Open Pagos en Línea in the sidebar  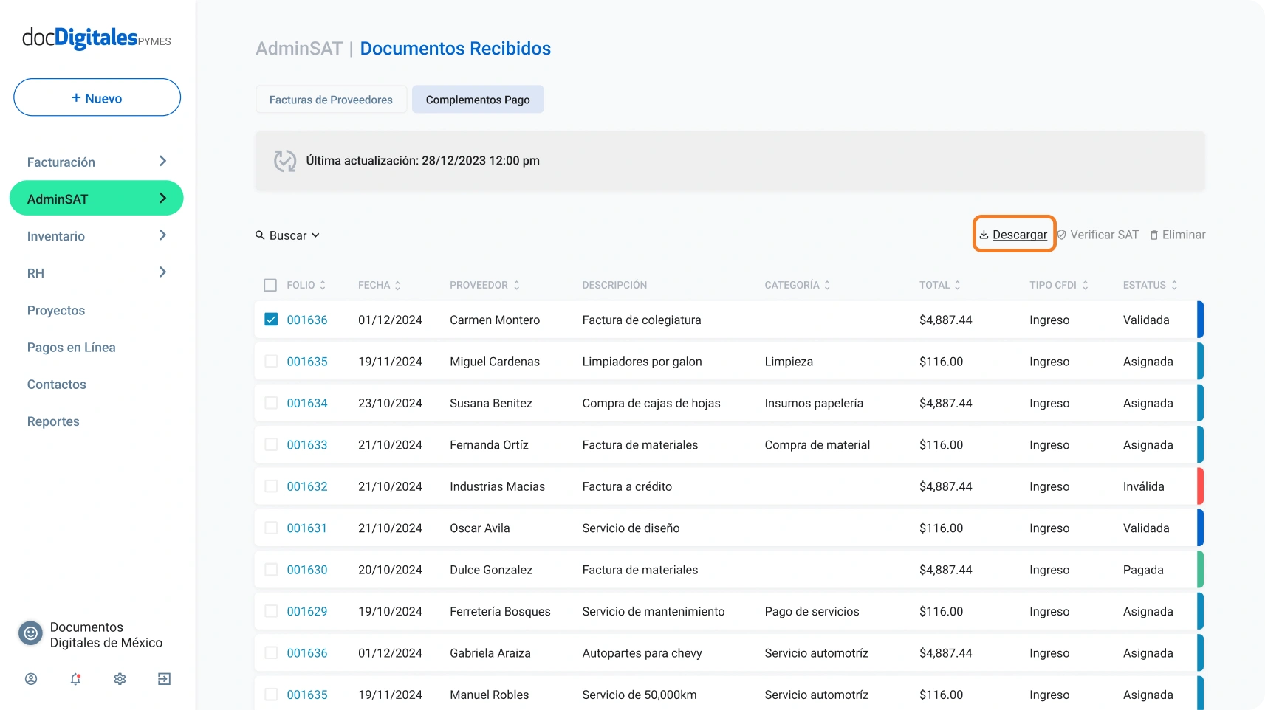(x=72, y=348)
